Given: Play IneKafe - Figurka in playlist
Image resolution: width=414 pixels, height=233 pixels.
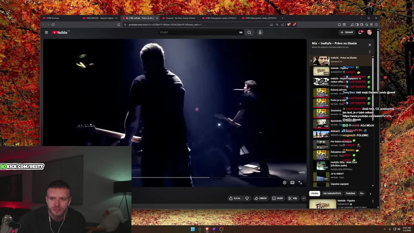Looking at the screenshot, I should [341, 71].
